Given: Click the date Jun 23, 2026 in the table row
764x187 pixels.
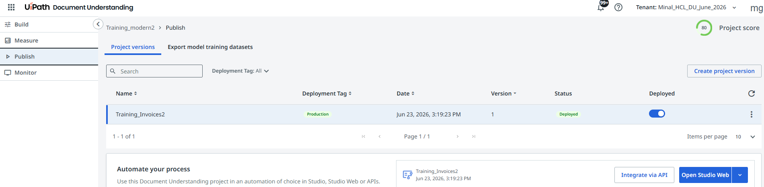Looking at the screenshot, I should pos(429,114).
